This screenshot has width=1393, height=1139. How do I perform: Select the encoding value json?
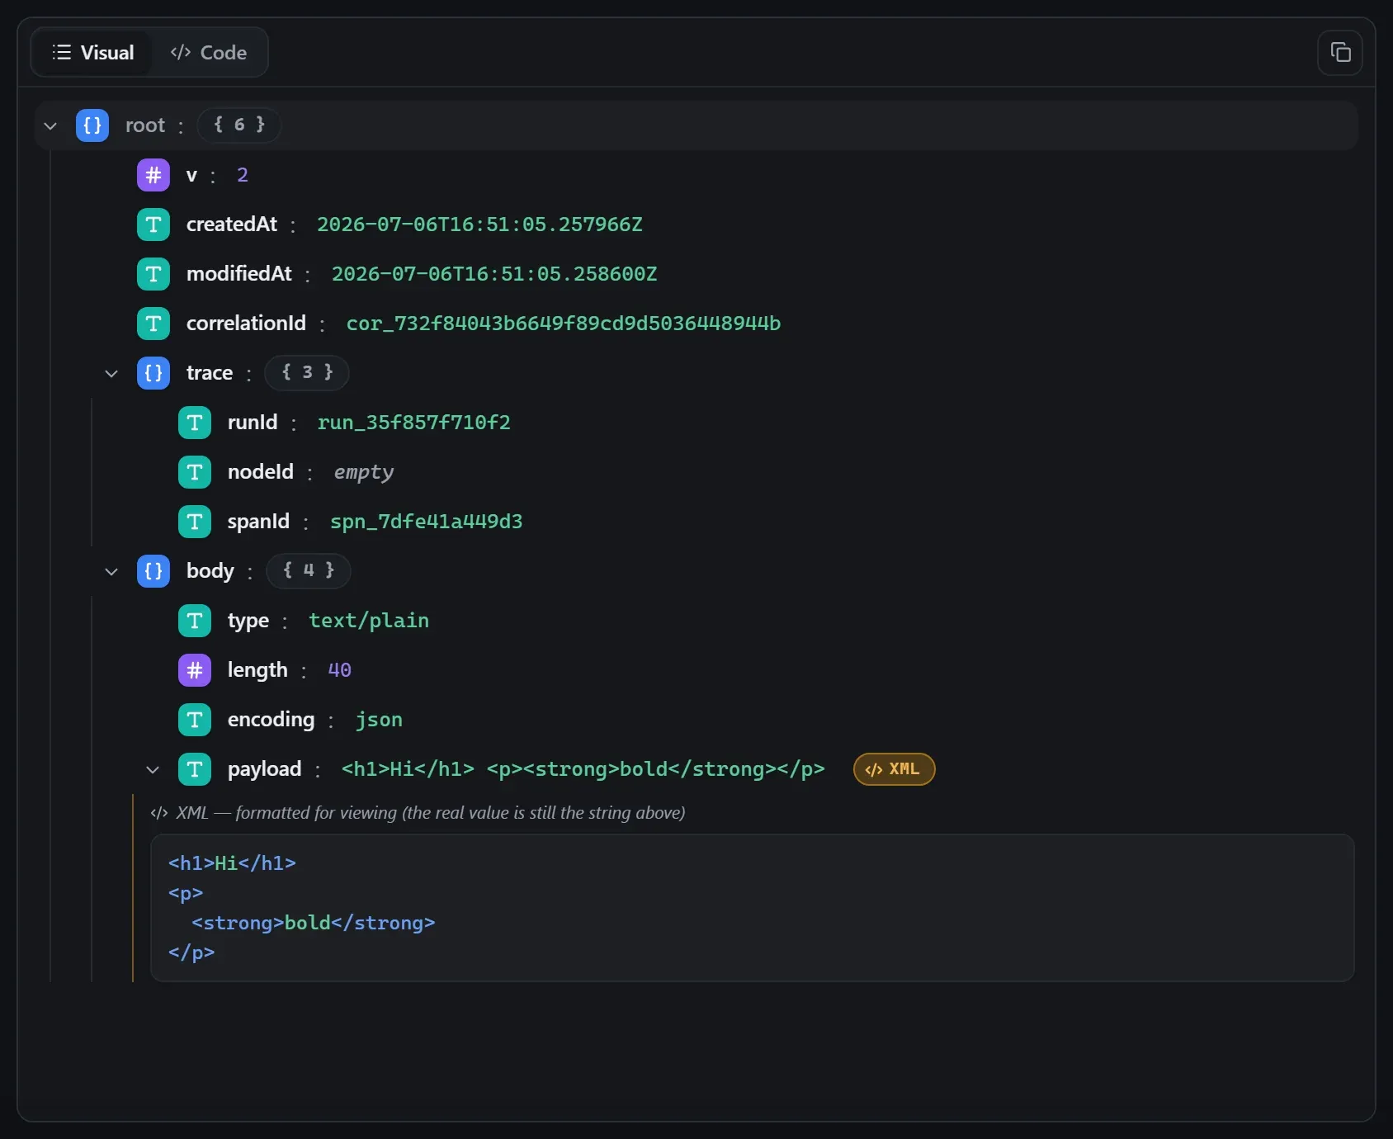(x=379, y=720)
